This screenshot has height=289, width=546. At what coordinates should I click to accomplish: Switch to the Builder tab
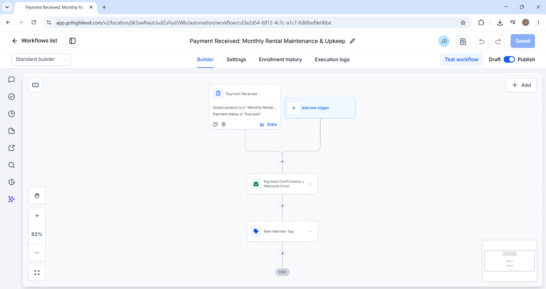205,60
